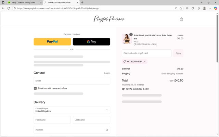This screenshot has width=219, height=137.
Task: Expand the Country/Region dropdown
Action: (x=72, y=110)
